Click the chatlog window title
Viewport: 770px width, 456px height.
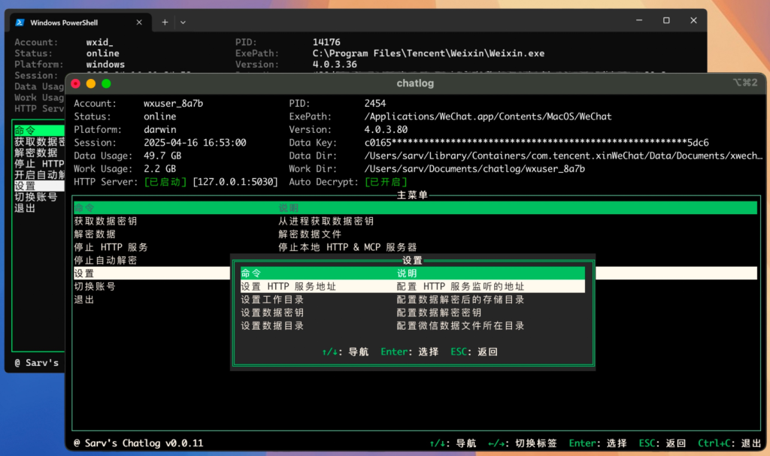pos(415,83)
